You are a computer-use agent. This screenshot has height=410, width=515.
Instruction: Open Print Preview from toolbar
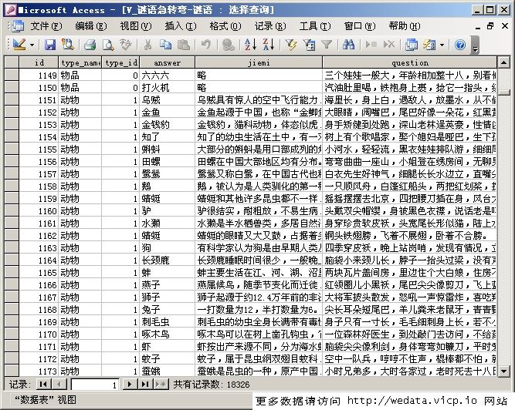[108, 45]
